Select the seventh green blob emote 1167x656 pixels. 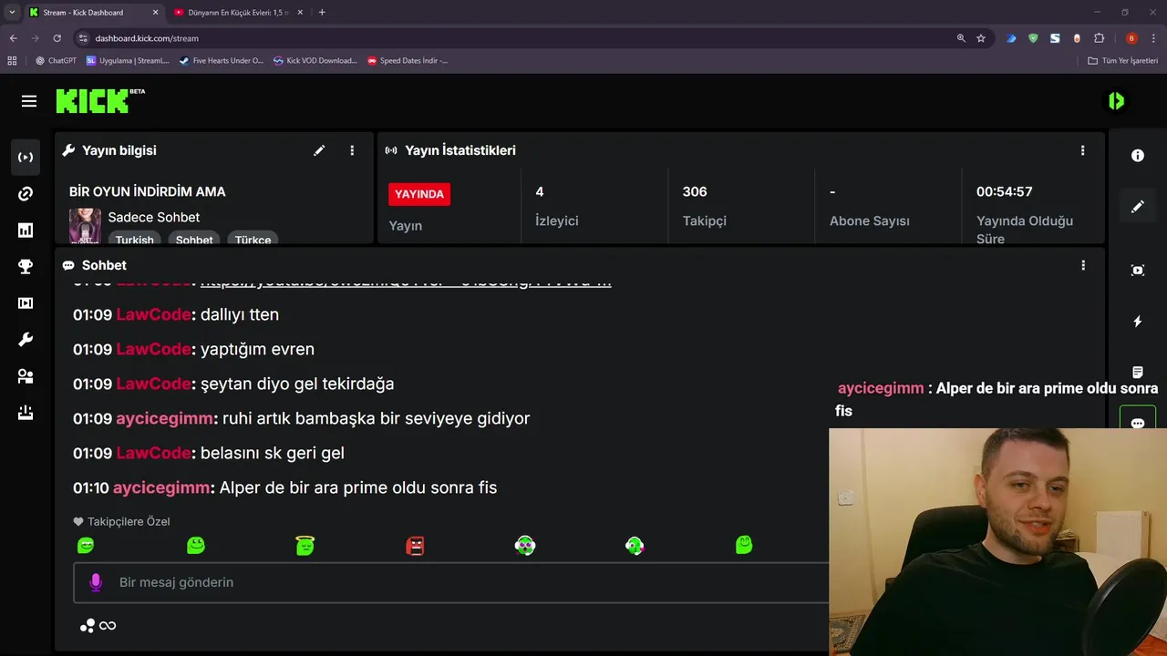(744, 545)
